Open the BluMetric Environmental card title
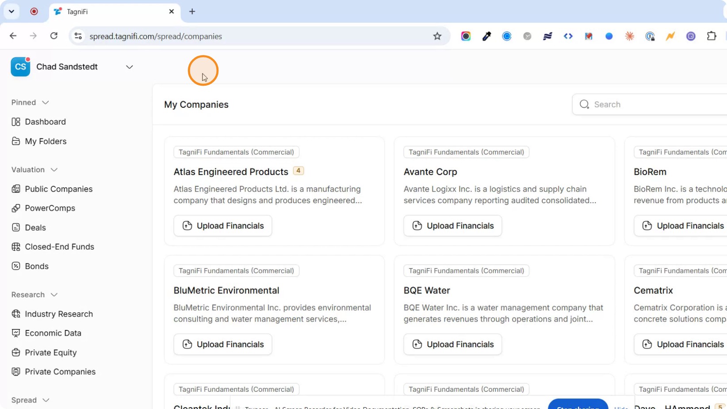This screenshot has width=727, height=409. pyautogui.click(x=226, y=291)
